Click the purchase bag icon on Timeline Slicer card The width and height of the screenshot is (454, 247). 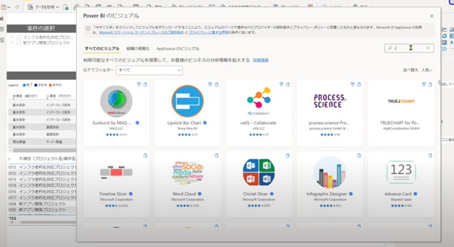point(145,156)
